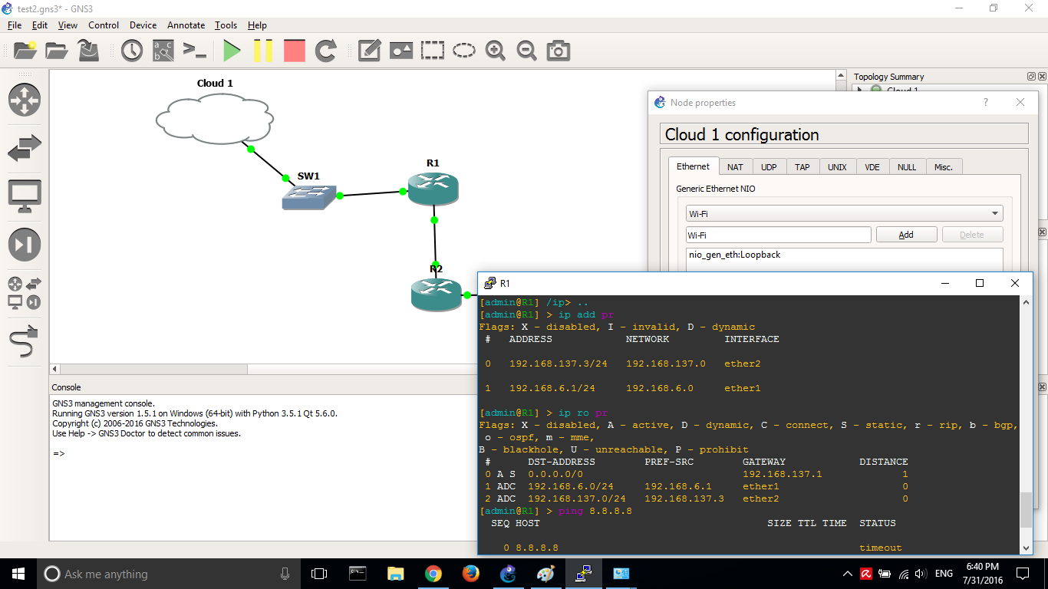Switch to the UDP tab
The image size is (1048, 589).
click(x=769, y=167)
